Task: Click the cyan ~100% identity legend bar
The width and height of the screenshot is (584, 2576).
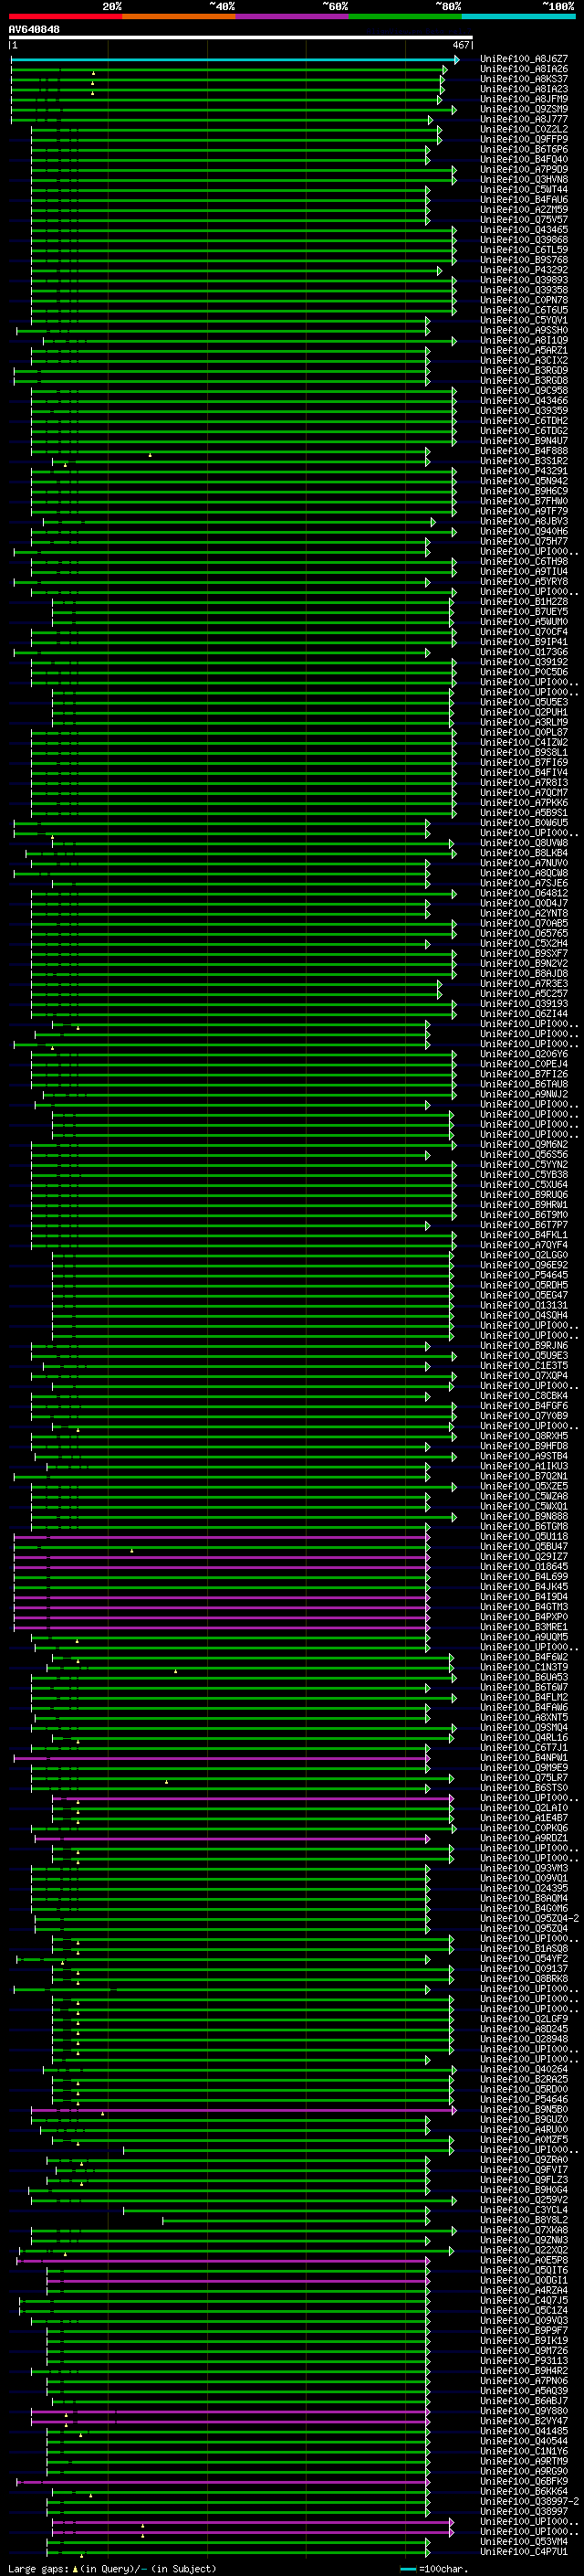Action: point(519,16)
